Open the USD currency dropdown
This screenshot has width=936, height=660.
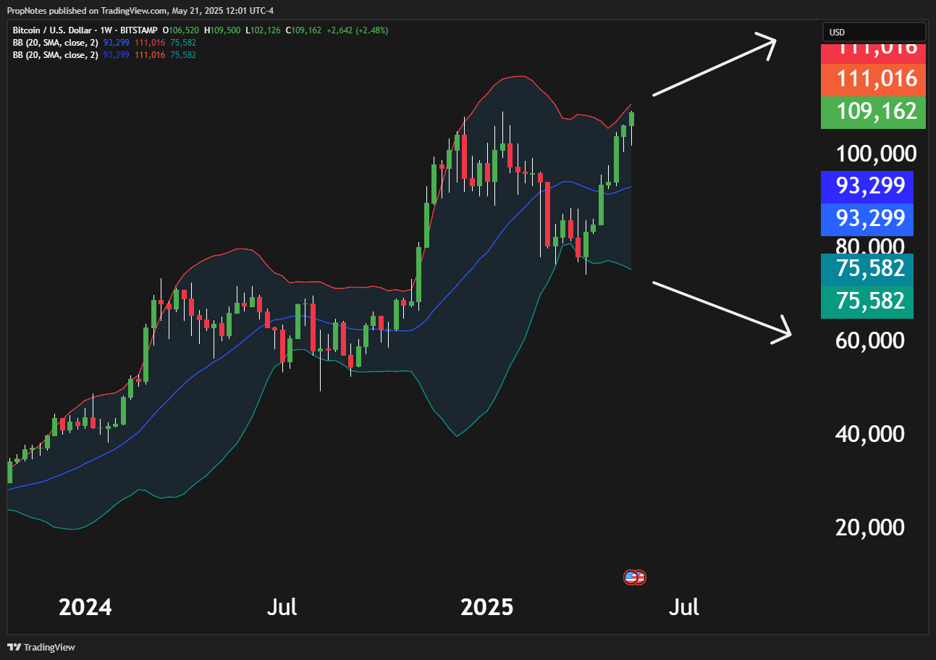click(873, 31)
